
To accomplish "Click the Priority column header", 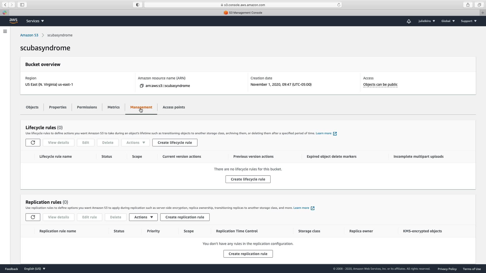I will click(x=153, y=231).
